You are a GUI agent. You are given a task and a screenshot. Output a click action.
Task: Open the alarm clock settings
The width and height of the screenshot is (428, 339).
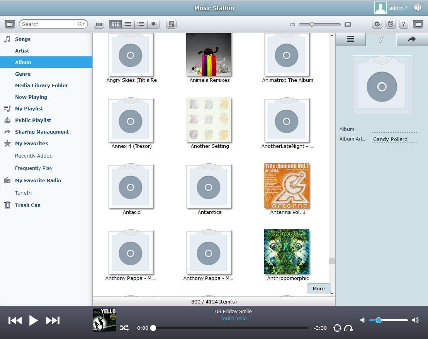click(391, 24)
